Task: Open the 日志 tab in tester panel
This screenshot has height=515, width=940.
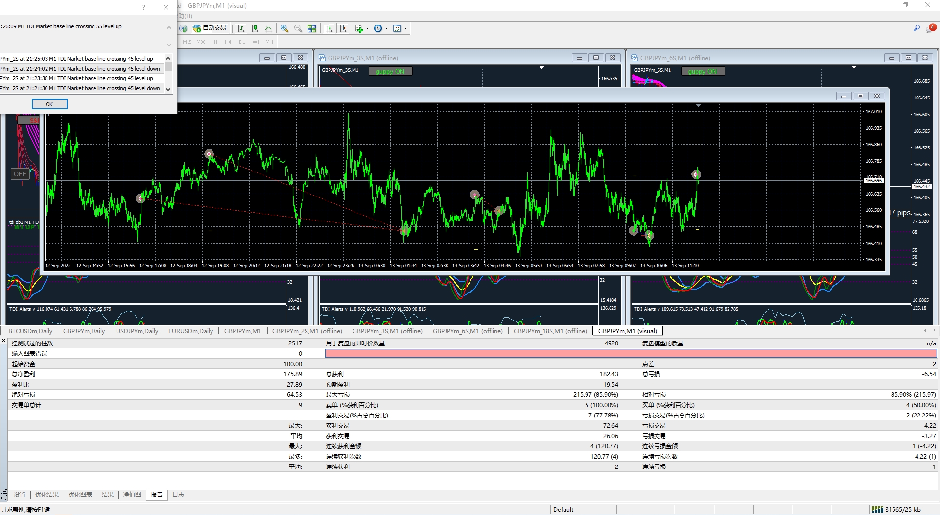Action: point(178,495)
